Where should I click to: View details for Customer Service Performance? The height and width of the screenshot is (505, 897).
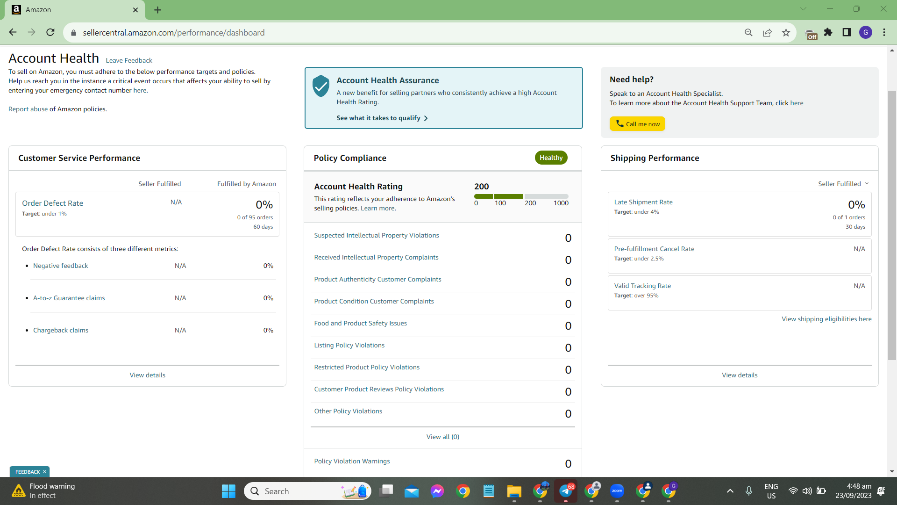148,375
